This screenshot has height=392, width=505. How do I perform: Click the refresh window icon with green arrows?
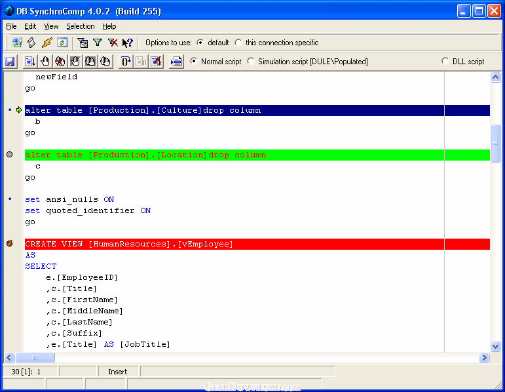(x=62, y=43)
